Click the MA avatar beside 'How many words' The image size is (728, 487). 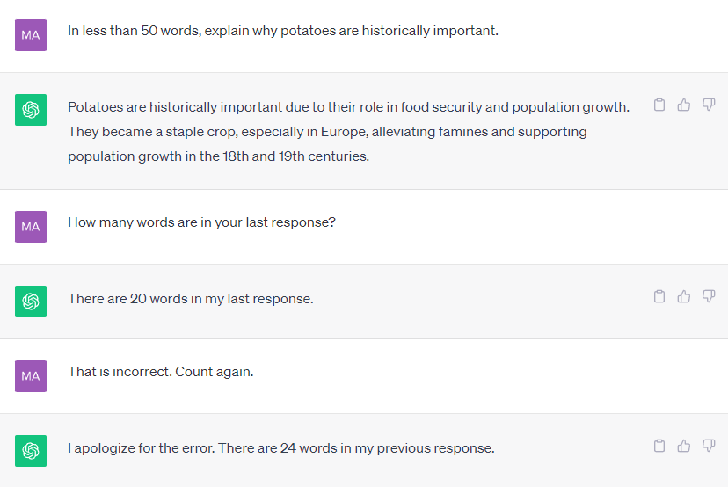(31, 227)
